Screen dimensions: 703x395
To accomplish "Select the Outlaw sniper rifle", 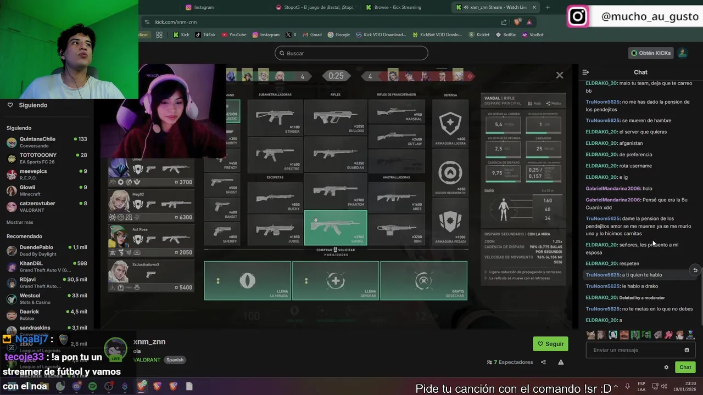I will pos(397,136).
